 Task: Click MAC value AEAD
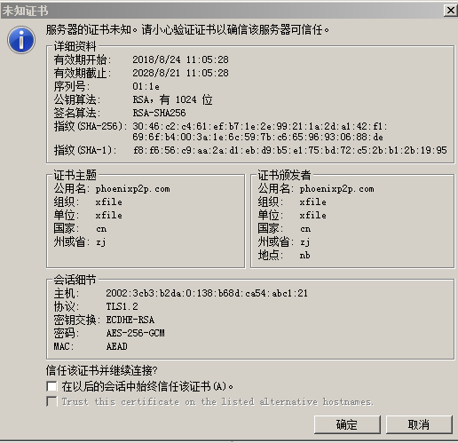tap(116, 346)
